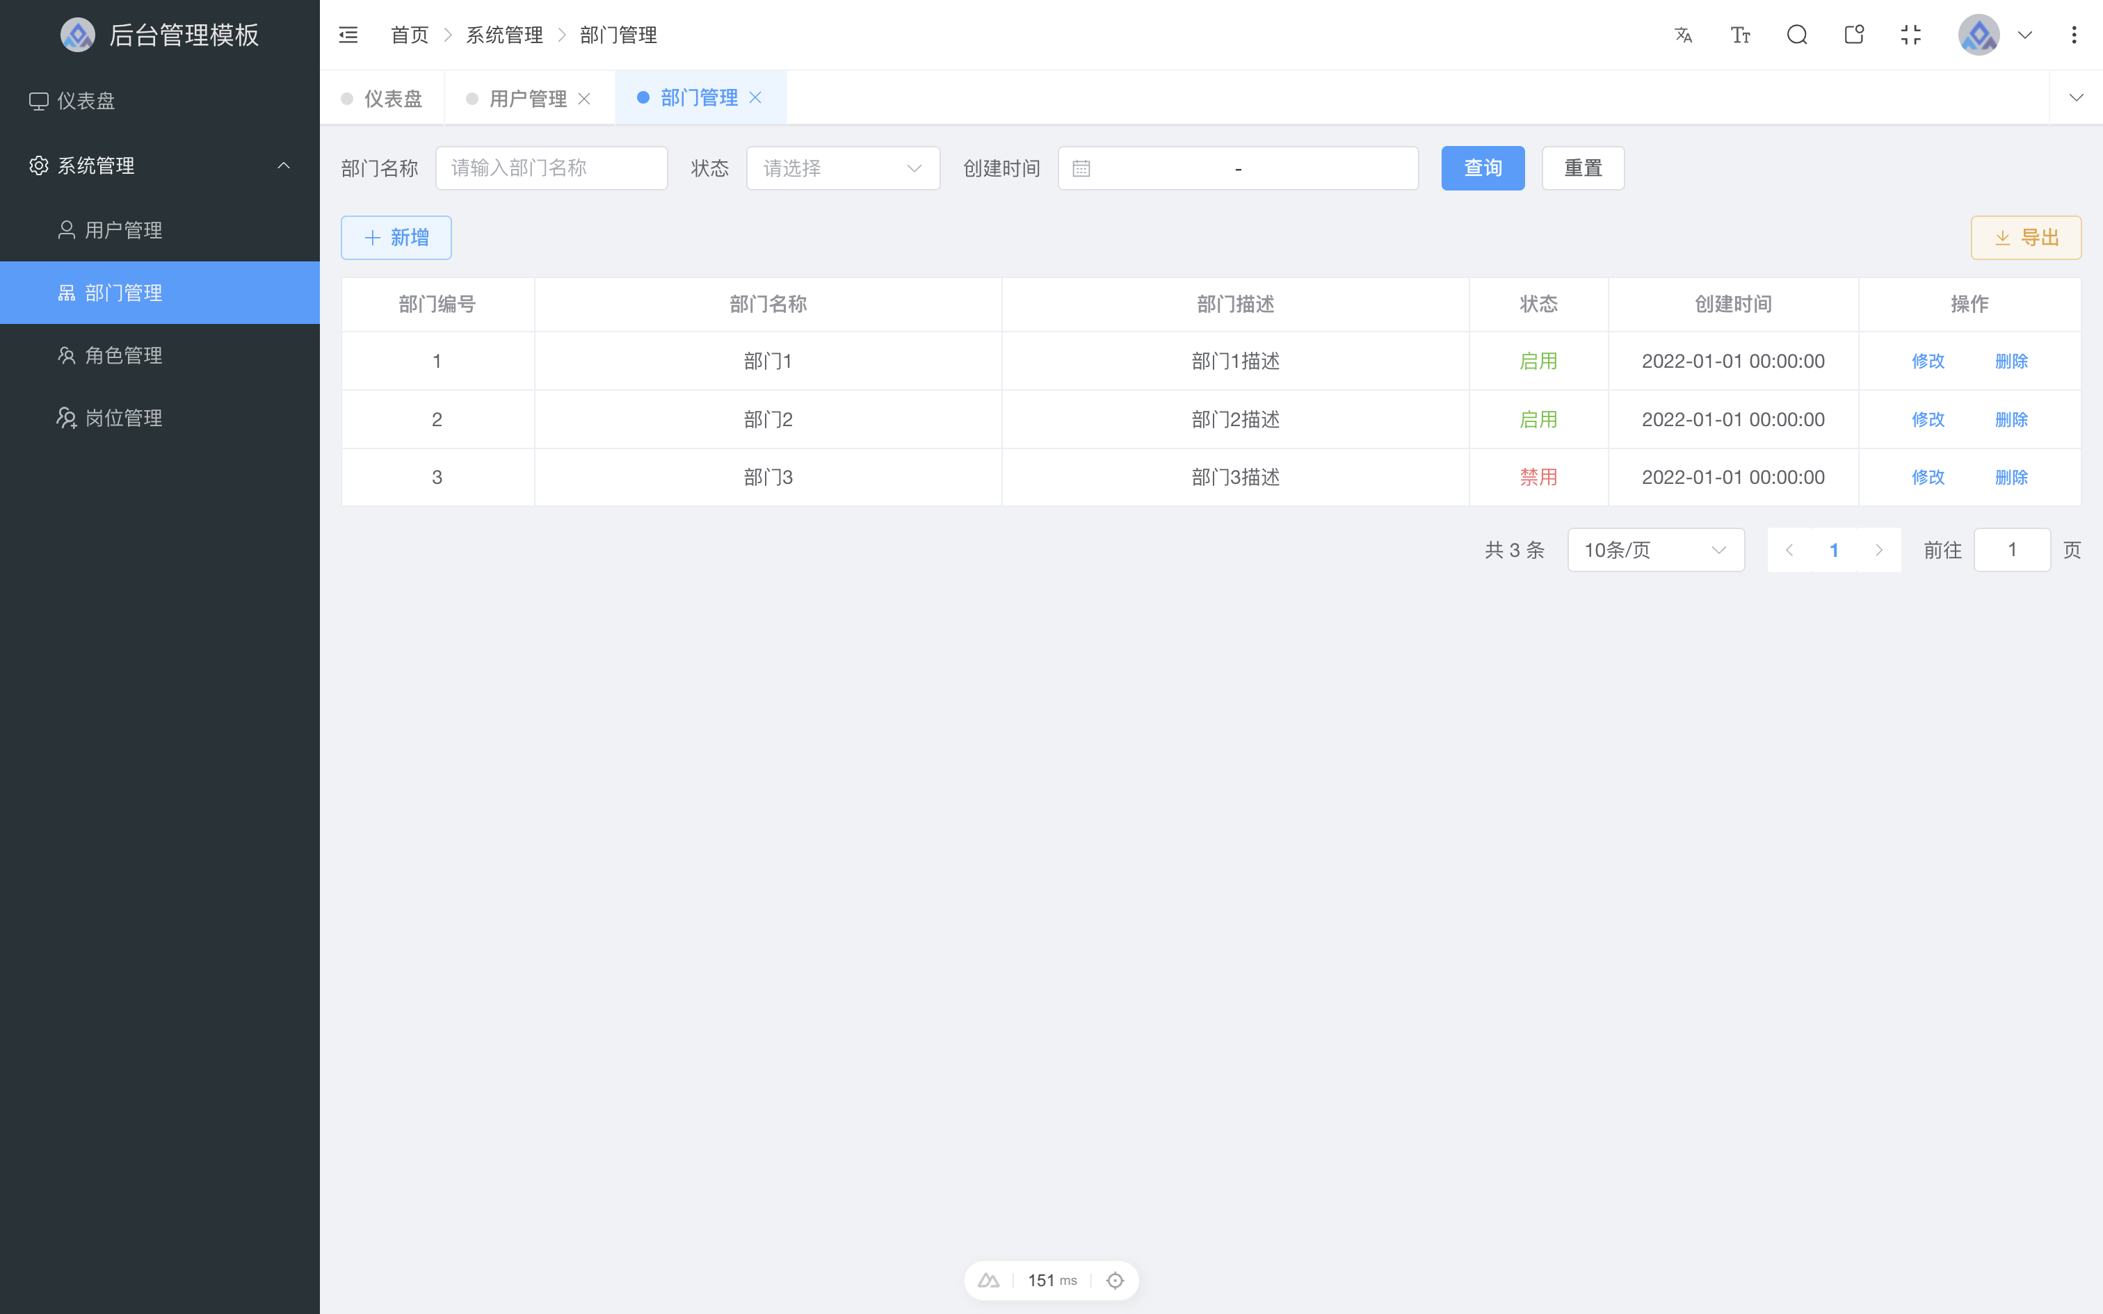Click the 151 ms response time indicator
The width and height of the screenshot is (2103, 1314).
click(1051, 1280)
